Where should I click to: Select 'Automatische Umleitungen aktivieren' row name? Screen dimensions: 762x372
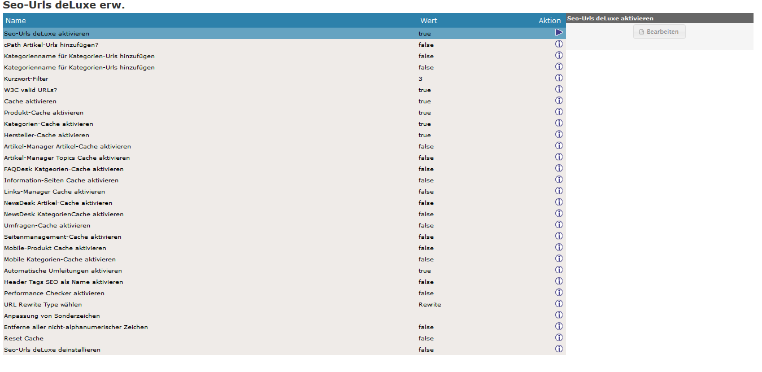tap(63, 271)
